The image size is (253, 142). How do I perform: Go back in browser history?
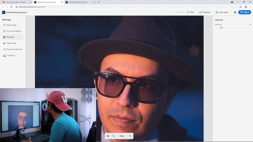[x=3, y=7]
